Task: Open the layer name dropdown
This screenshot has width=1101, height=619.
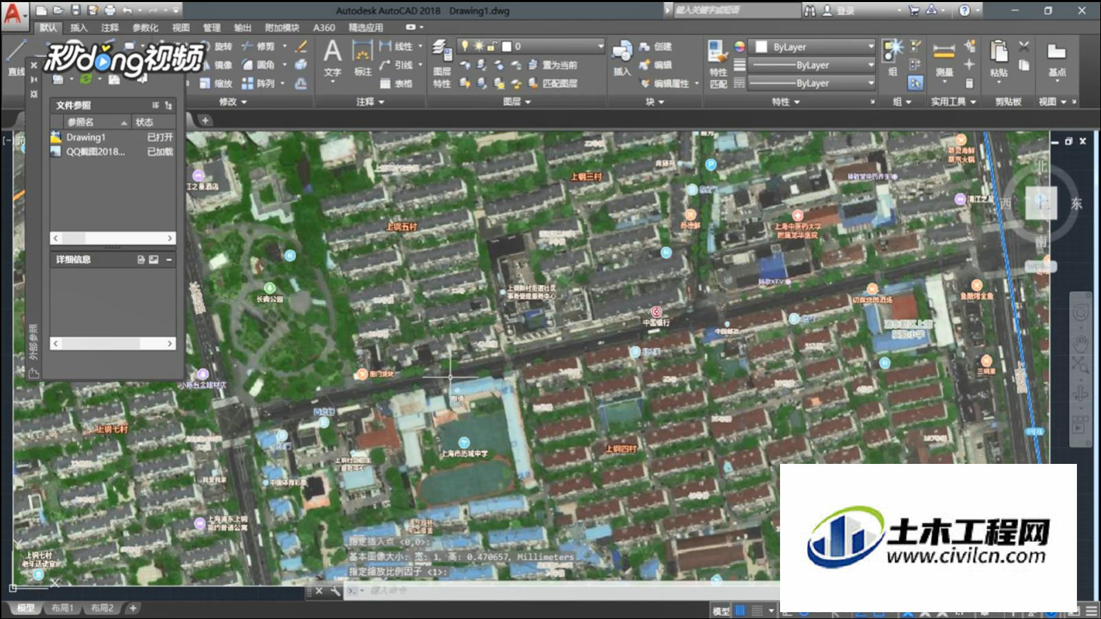Action: point(600,46)
